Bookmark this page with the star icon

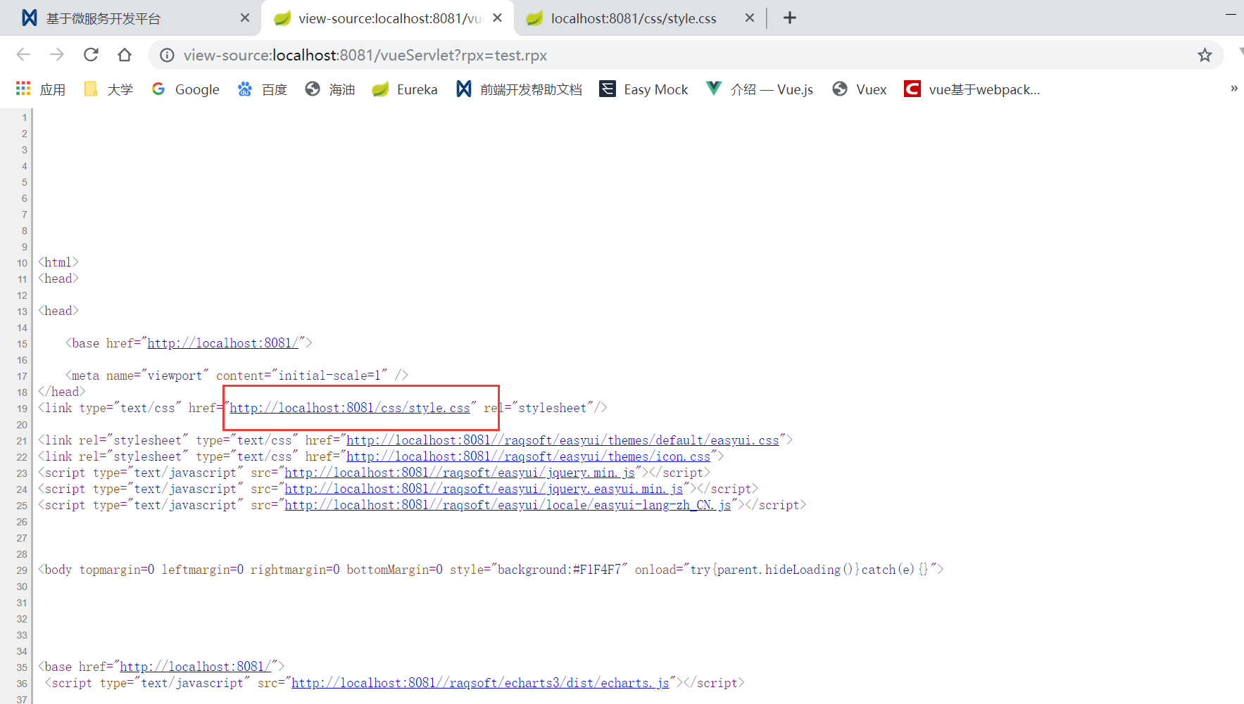tap(1205, 55)
